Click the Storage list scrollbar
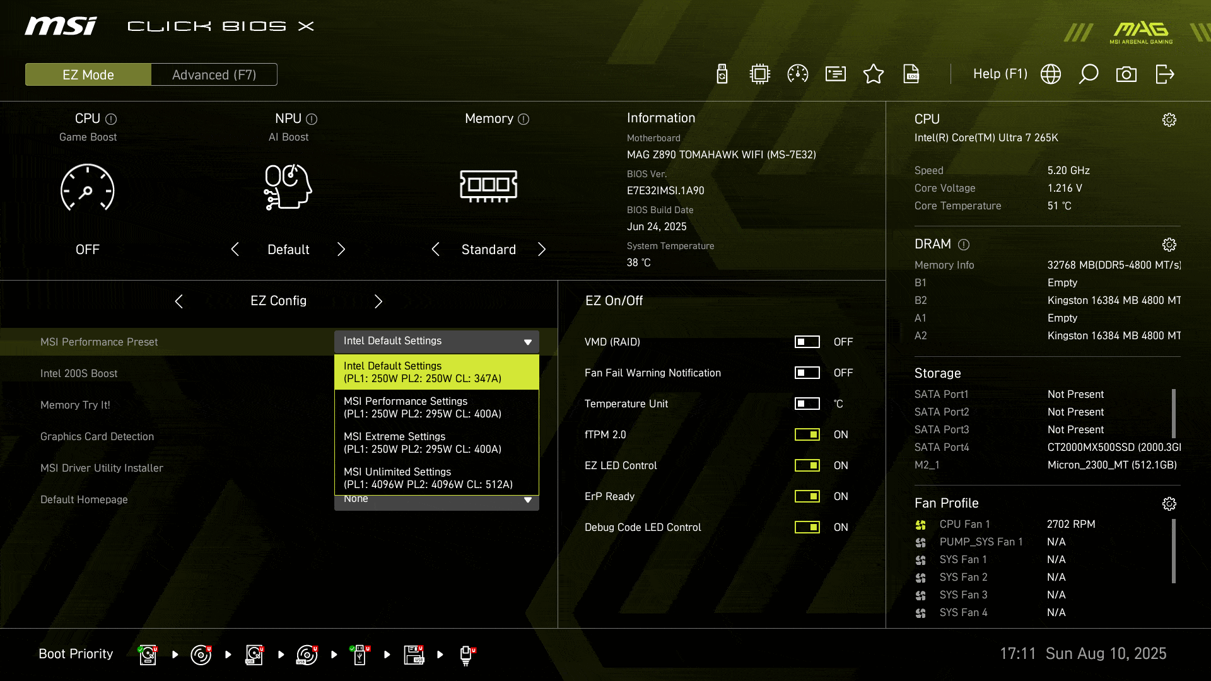The width and height of the screenshot is (1211, 681). coord(1174,414)
